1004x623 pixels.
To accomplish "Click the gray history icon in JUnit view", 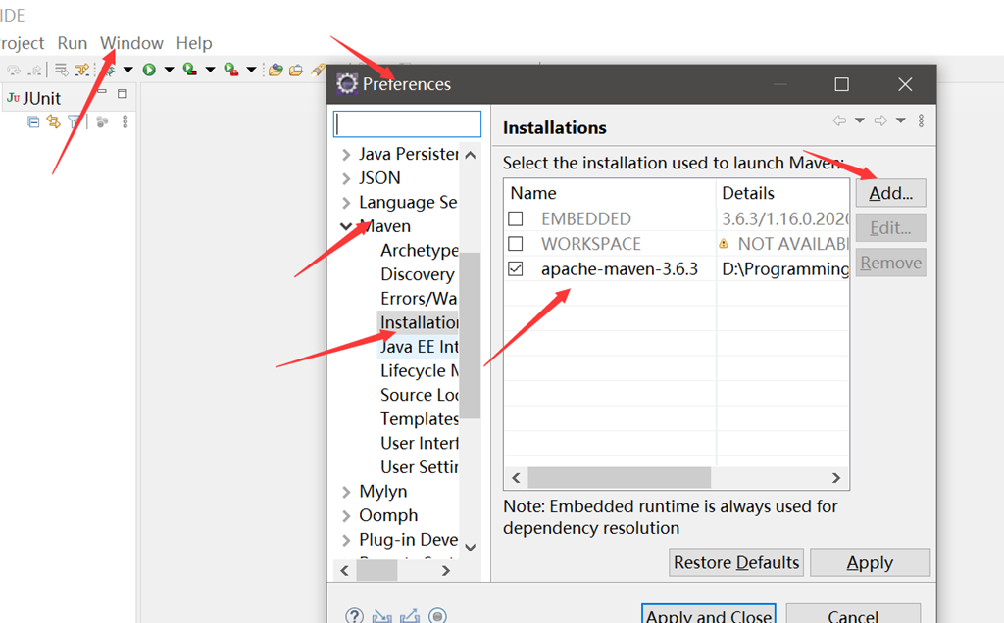I will [x=102, y=121].
